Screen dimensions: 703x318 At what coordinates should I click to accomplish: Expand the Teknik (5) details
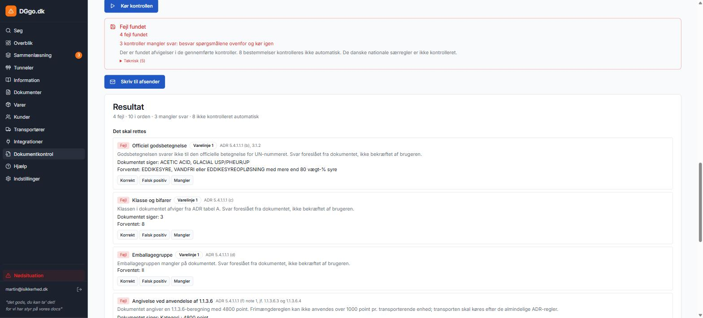point(132,61)
